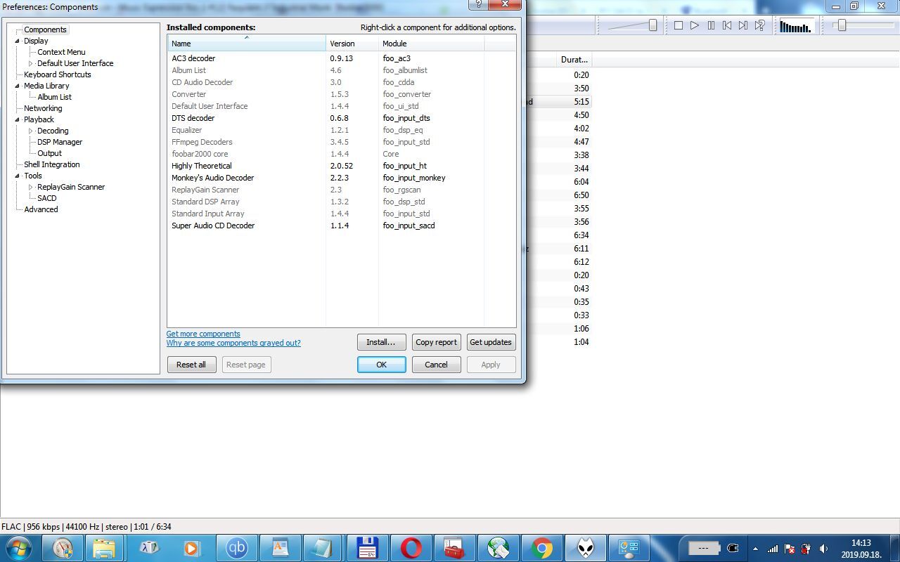The image size is (900, 562).
Task: Open qBittorrent from taskbar
Action: pyautogui.click(x=237, y=548)
